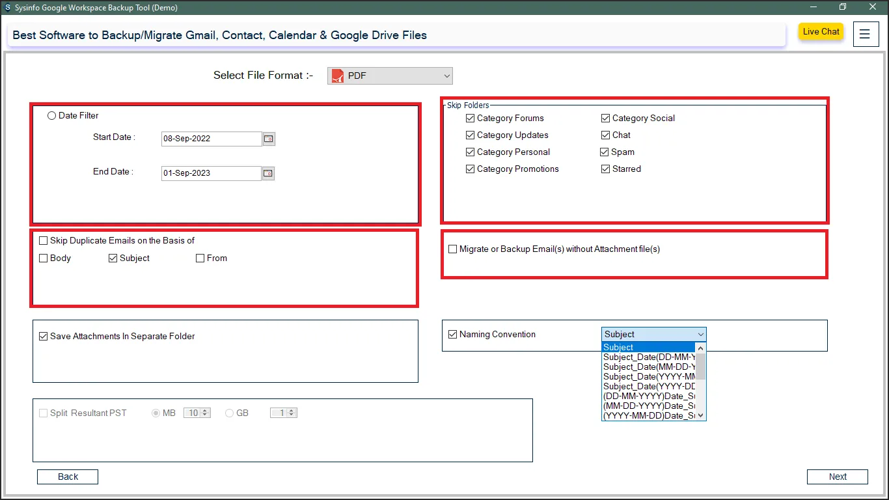
Task: Enable the Date Filter radio button
Action: click(52, 116)
